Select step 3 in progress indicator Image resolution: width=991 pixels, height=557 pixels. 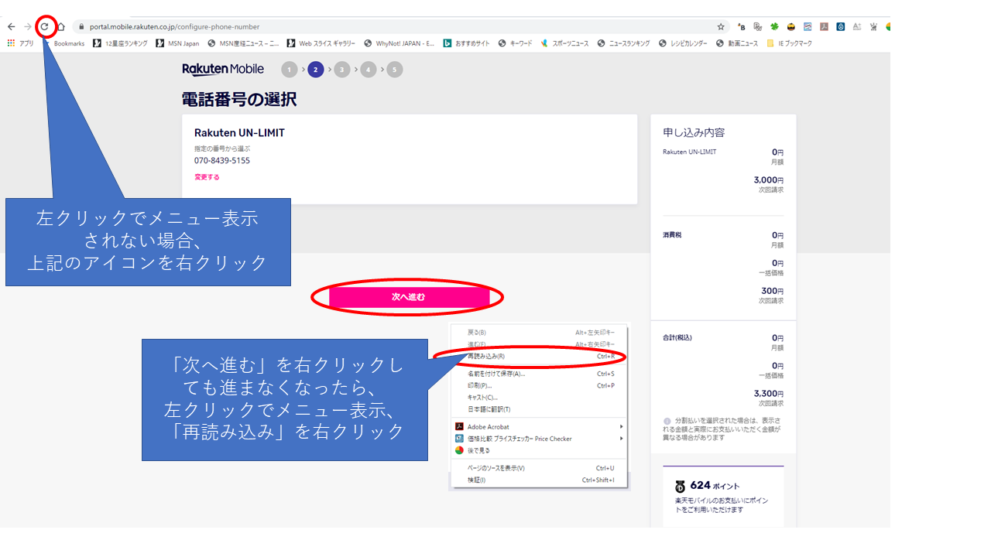tap(341, 70)
